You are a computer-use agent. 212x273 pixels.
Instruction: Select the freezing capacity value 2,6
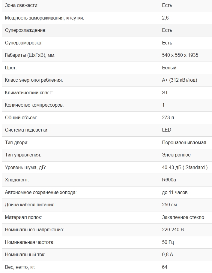click(x=165, y=18)
